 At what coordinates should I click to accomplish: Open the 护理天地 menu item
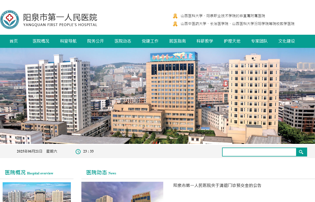coord(232,41)
